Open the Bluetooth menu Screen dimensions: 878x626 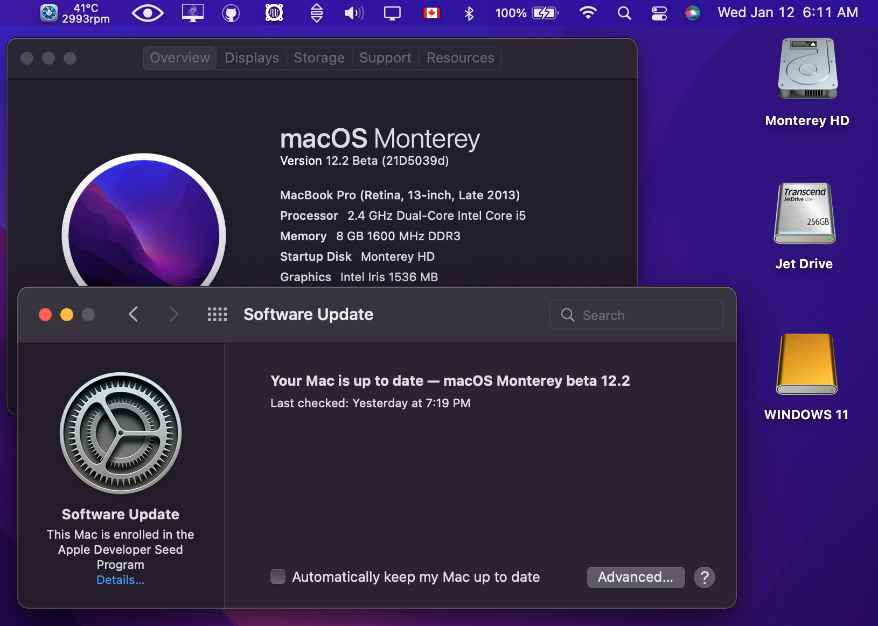[469, 13]
